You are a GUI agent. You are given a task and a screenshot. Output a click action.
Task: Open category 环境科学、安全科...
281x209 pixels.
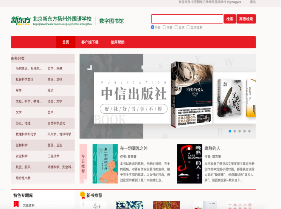(x=61, y=167)
